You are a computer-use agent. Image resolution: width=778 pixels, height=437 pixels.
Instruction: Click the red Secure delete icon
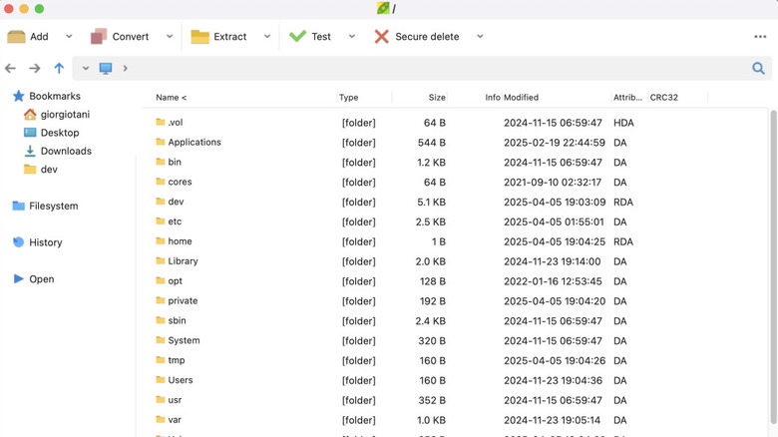tap(381, 37)
